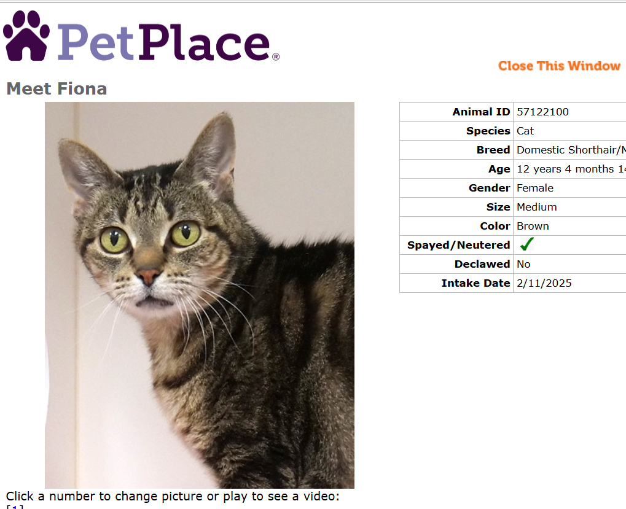Click the Declawed value No

(x=523, y=264)
